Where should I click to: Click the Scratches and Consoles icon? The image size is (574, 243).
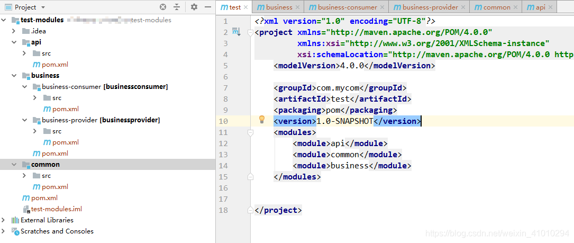tap(15, 231)
